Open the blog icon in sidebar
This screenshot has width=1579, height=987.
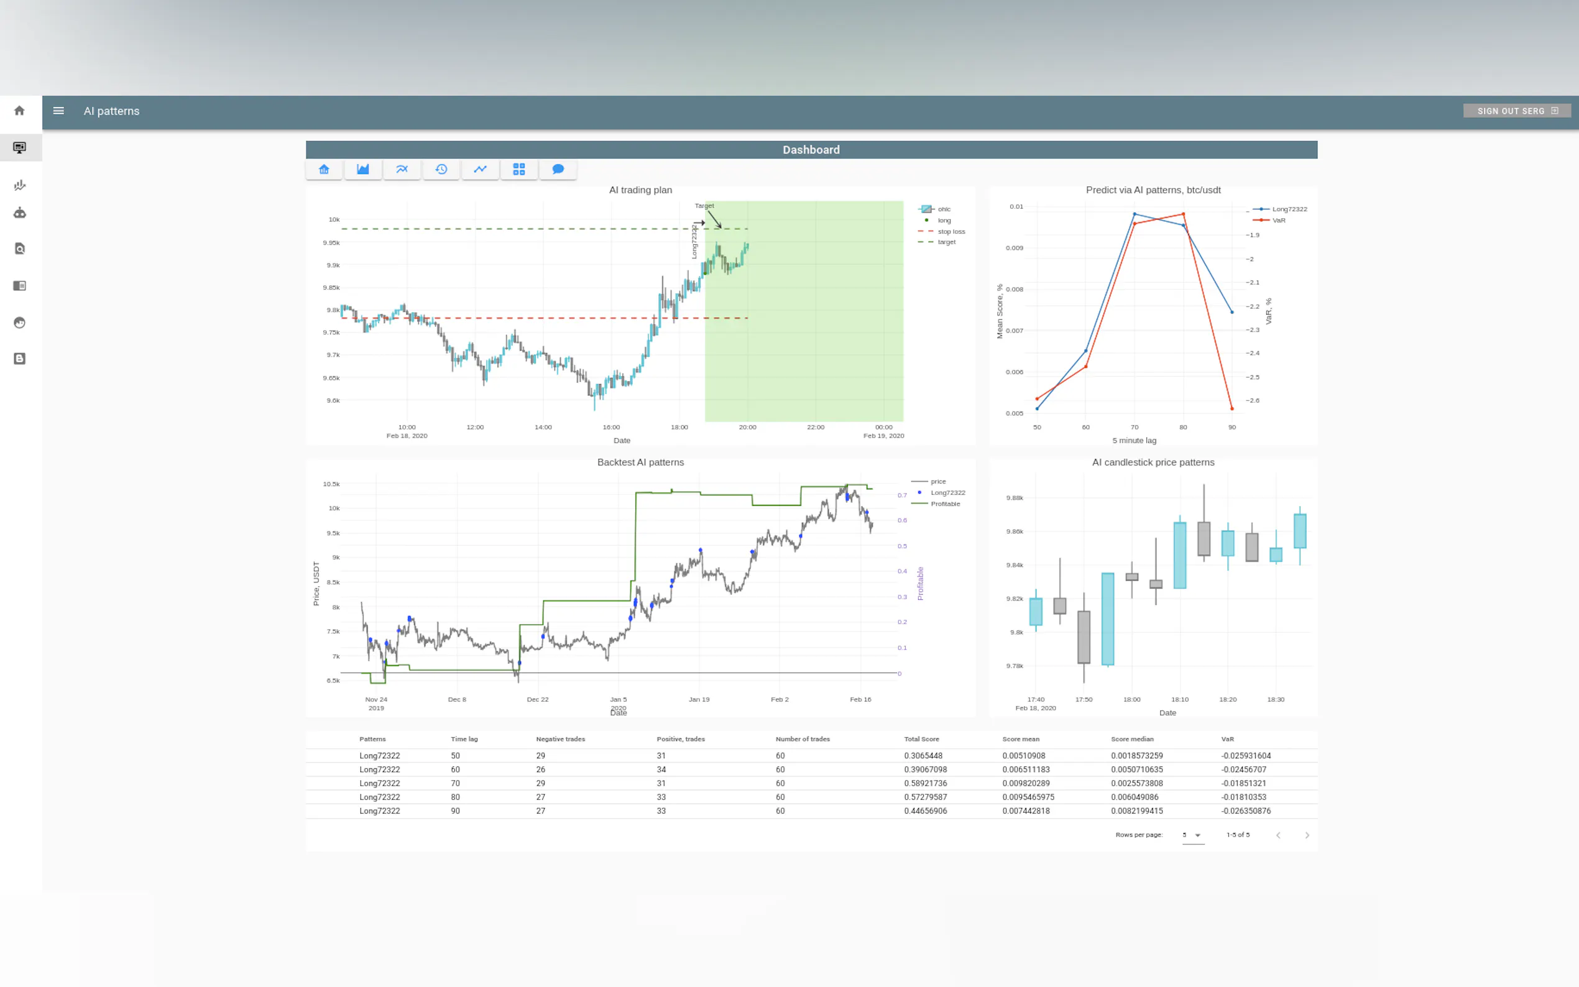20,359
